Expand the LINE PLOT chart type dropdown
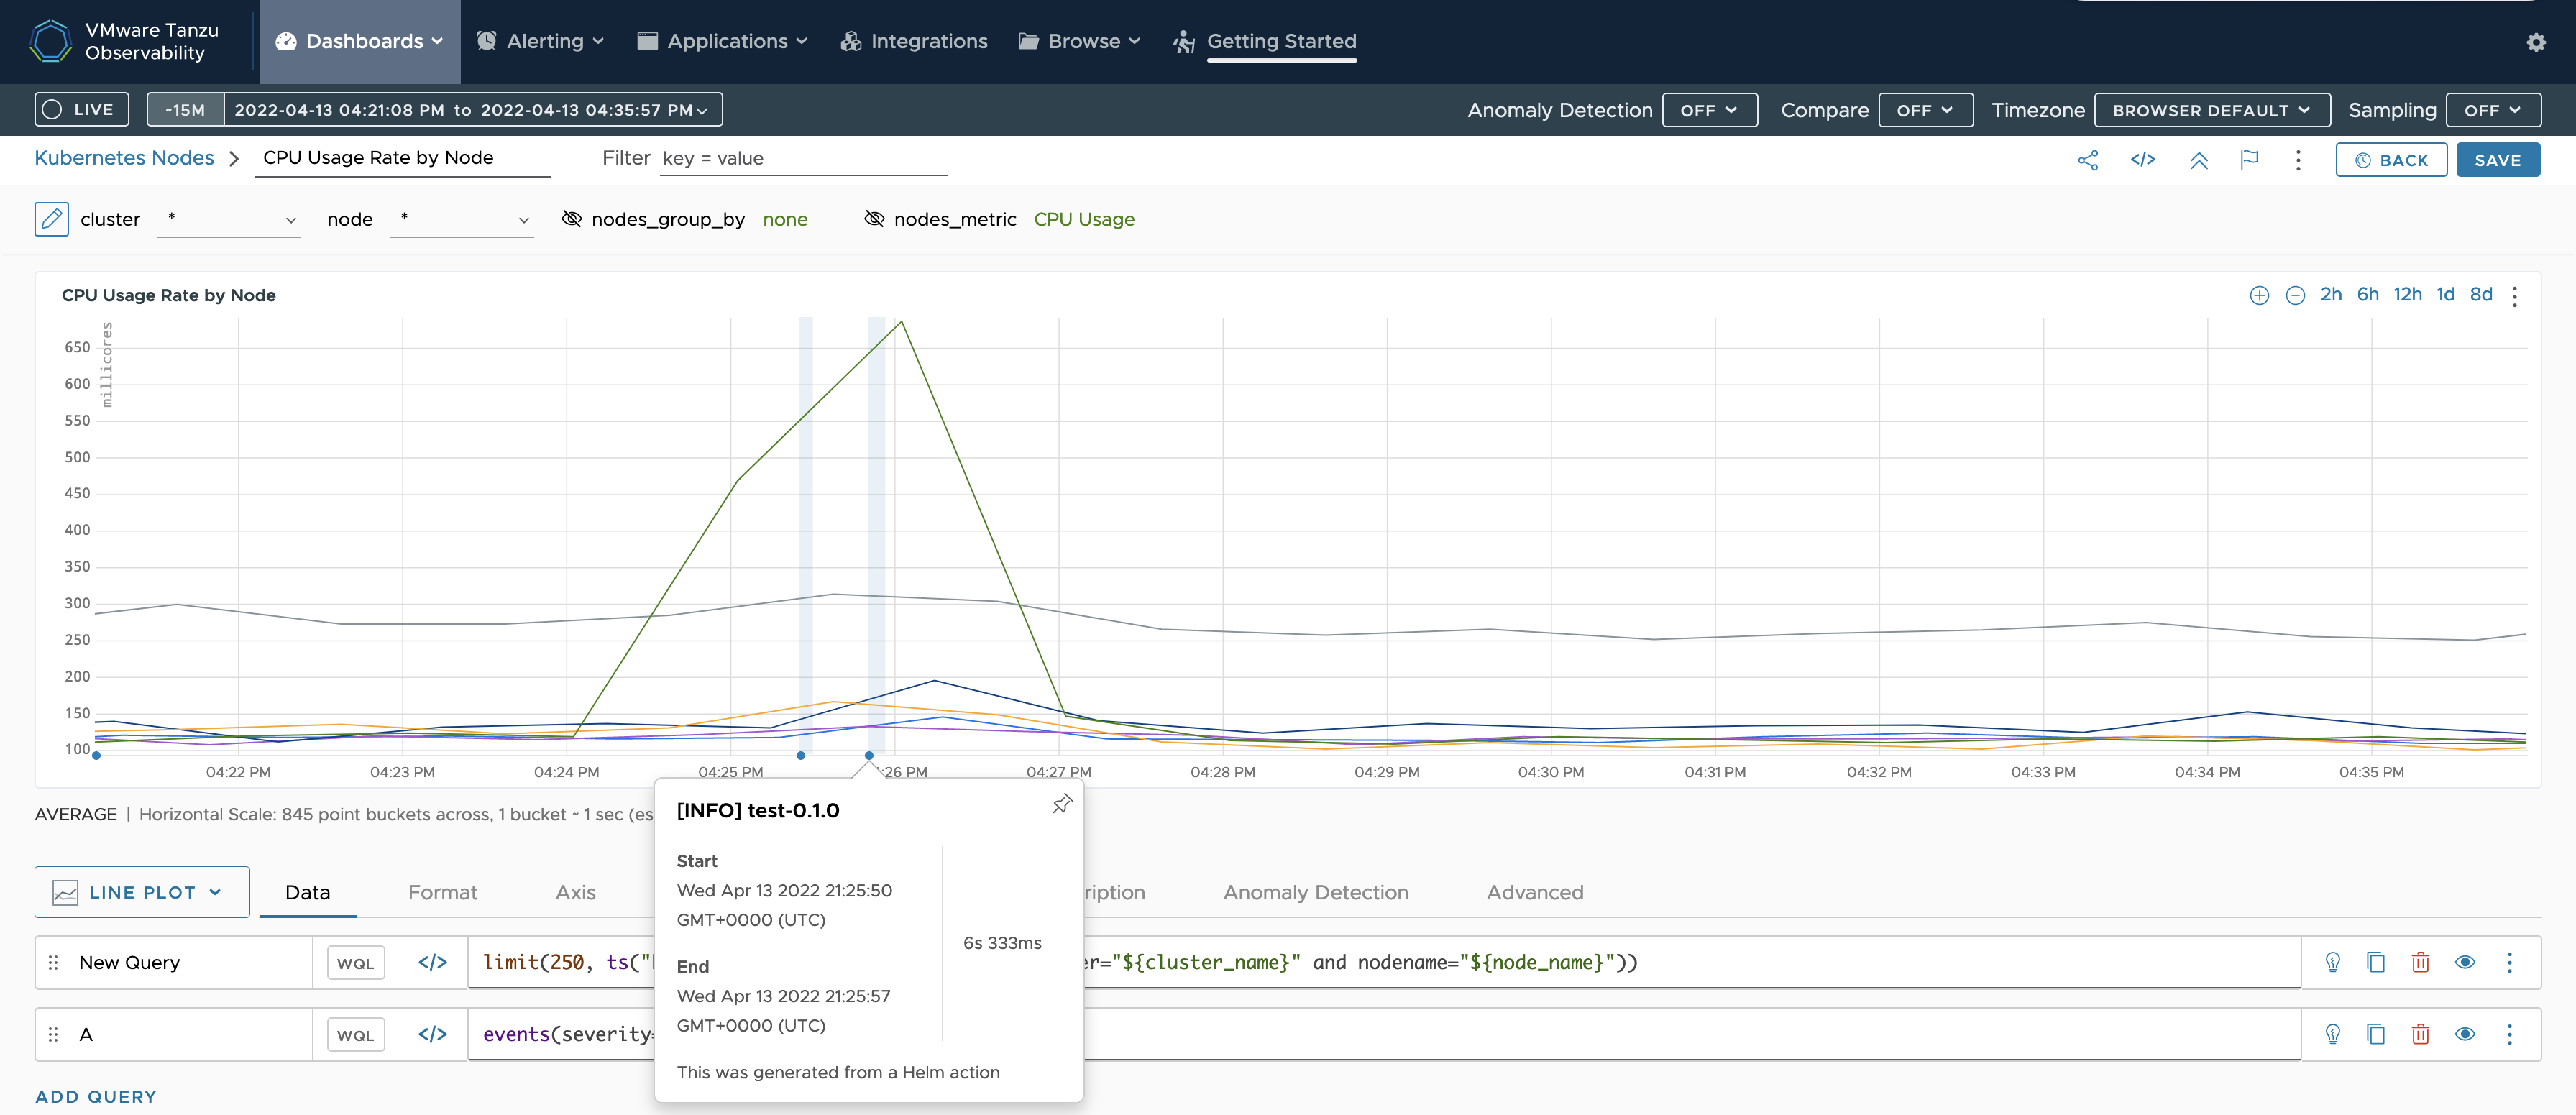 point(142,892)
